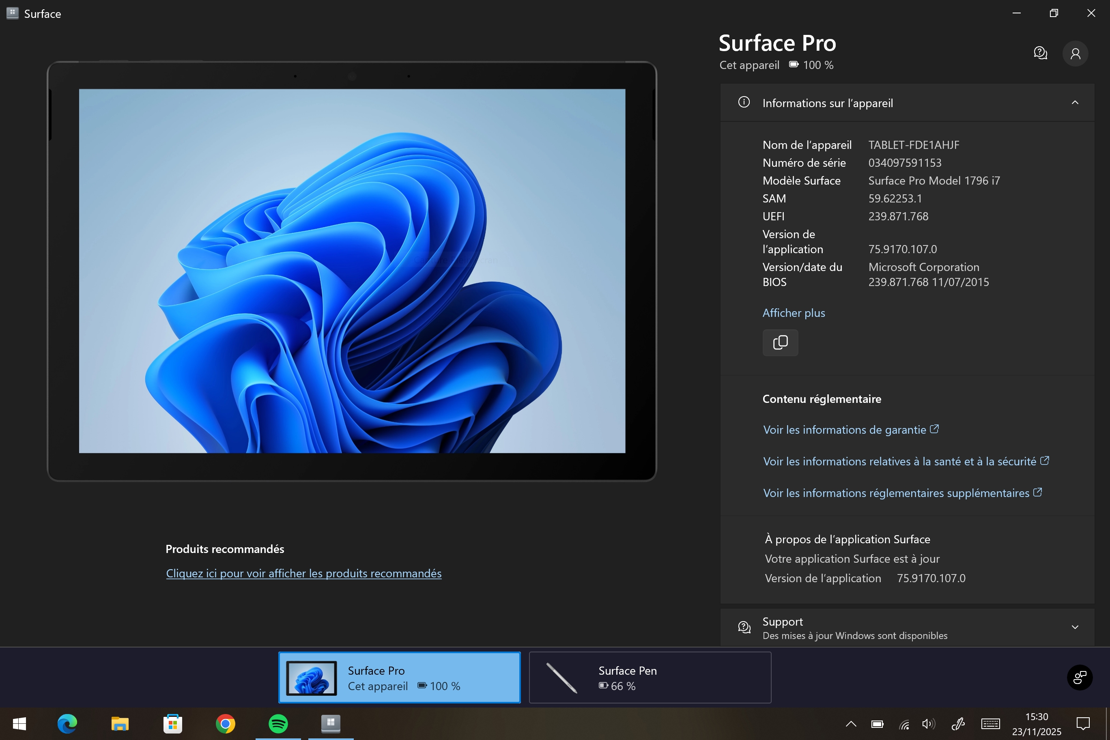Screen dimensions: 1110x740
Task: Open Google Chrome from the taskbar
Action: (225, 723)
